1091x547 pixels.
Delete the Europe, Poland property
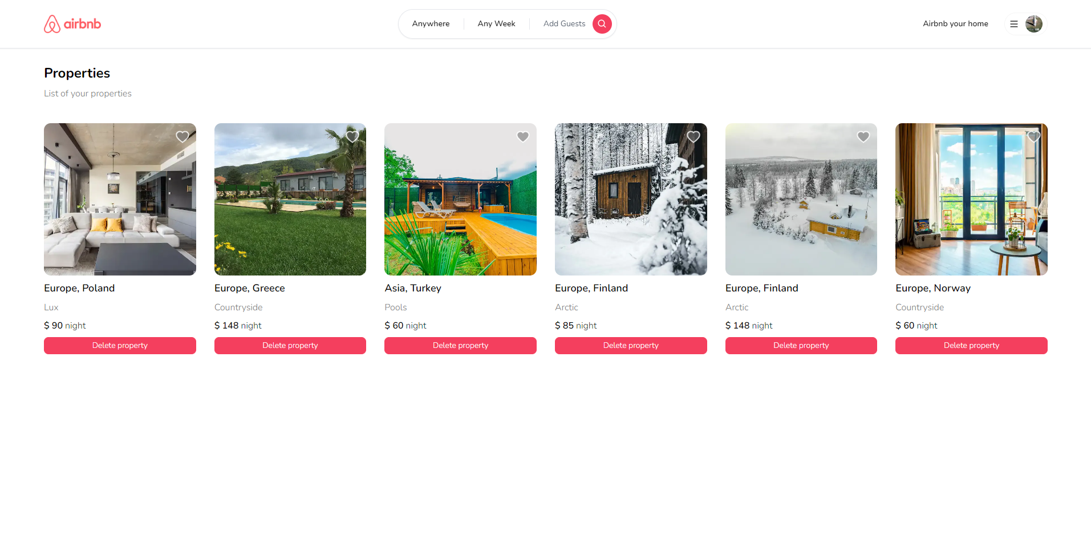coord(120,346)
